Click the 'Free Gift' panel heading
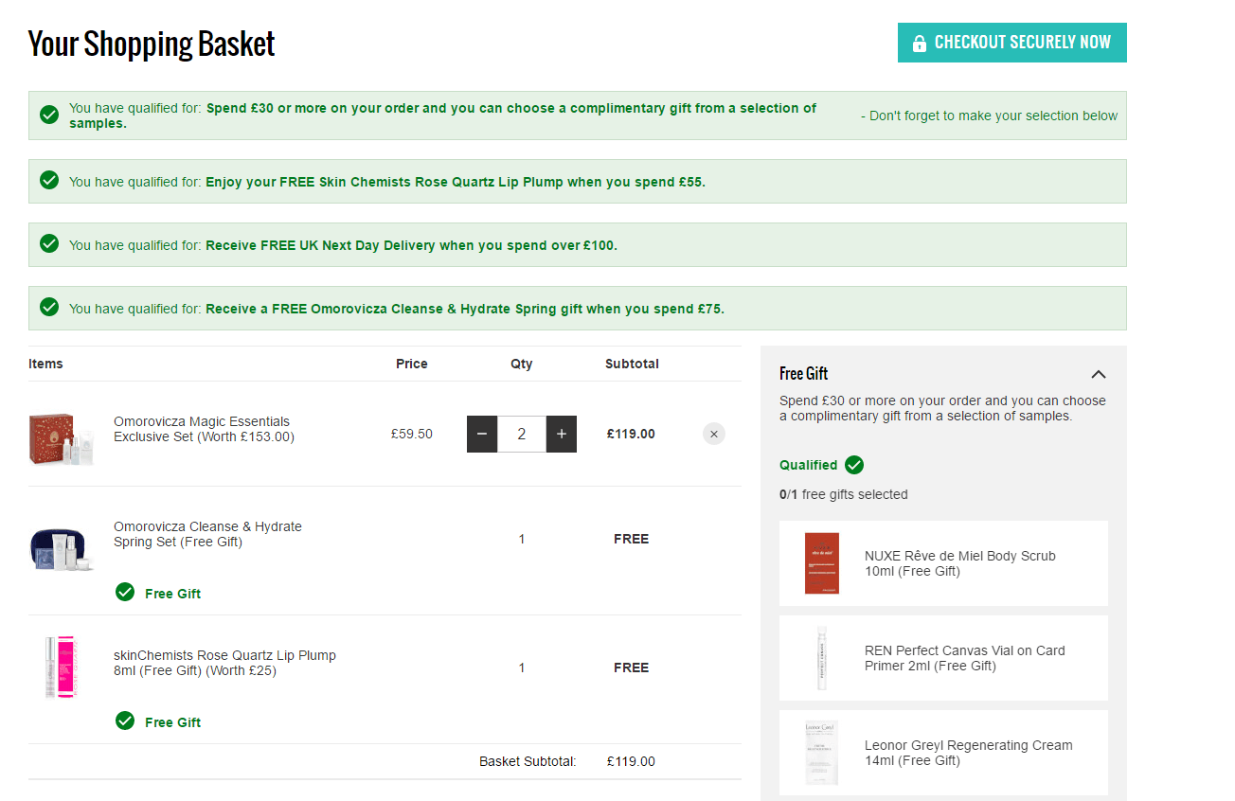 pyautogui.click(x=804, y=374)
